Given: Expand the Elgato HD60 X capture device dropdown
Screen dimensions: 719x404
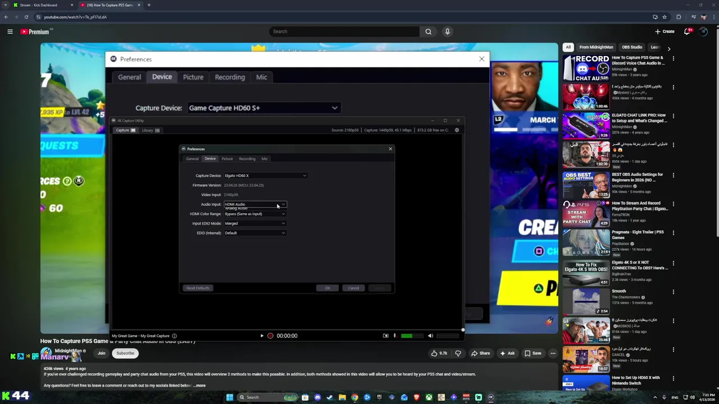Looking at the screenshot, I should pyautogui.click(x=265, y=176).
